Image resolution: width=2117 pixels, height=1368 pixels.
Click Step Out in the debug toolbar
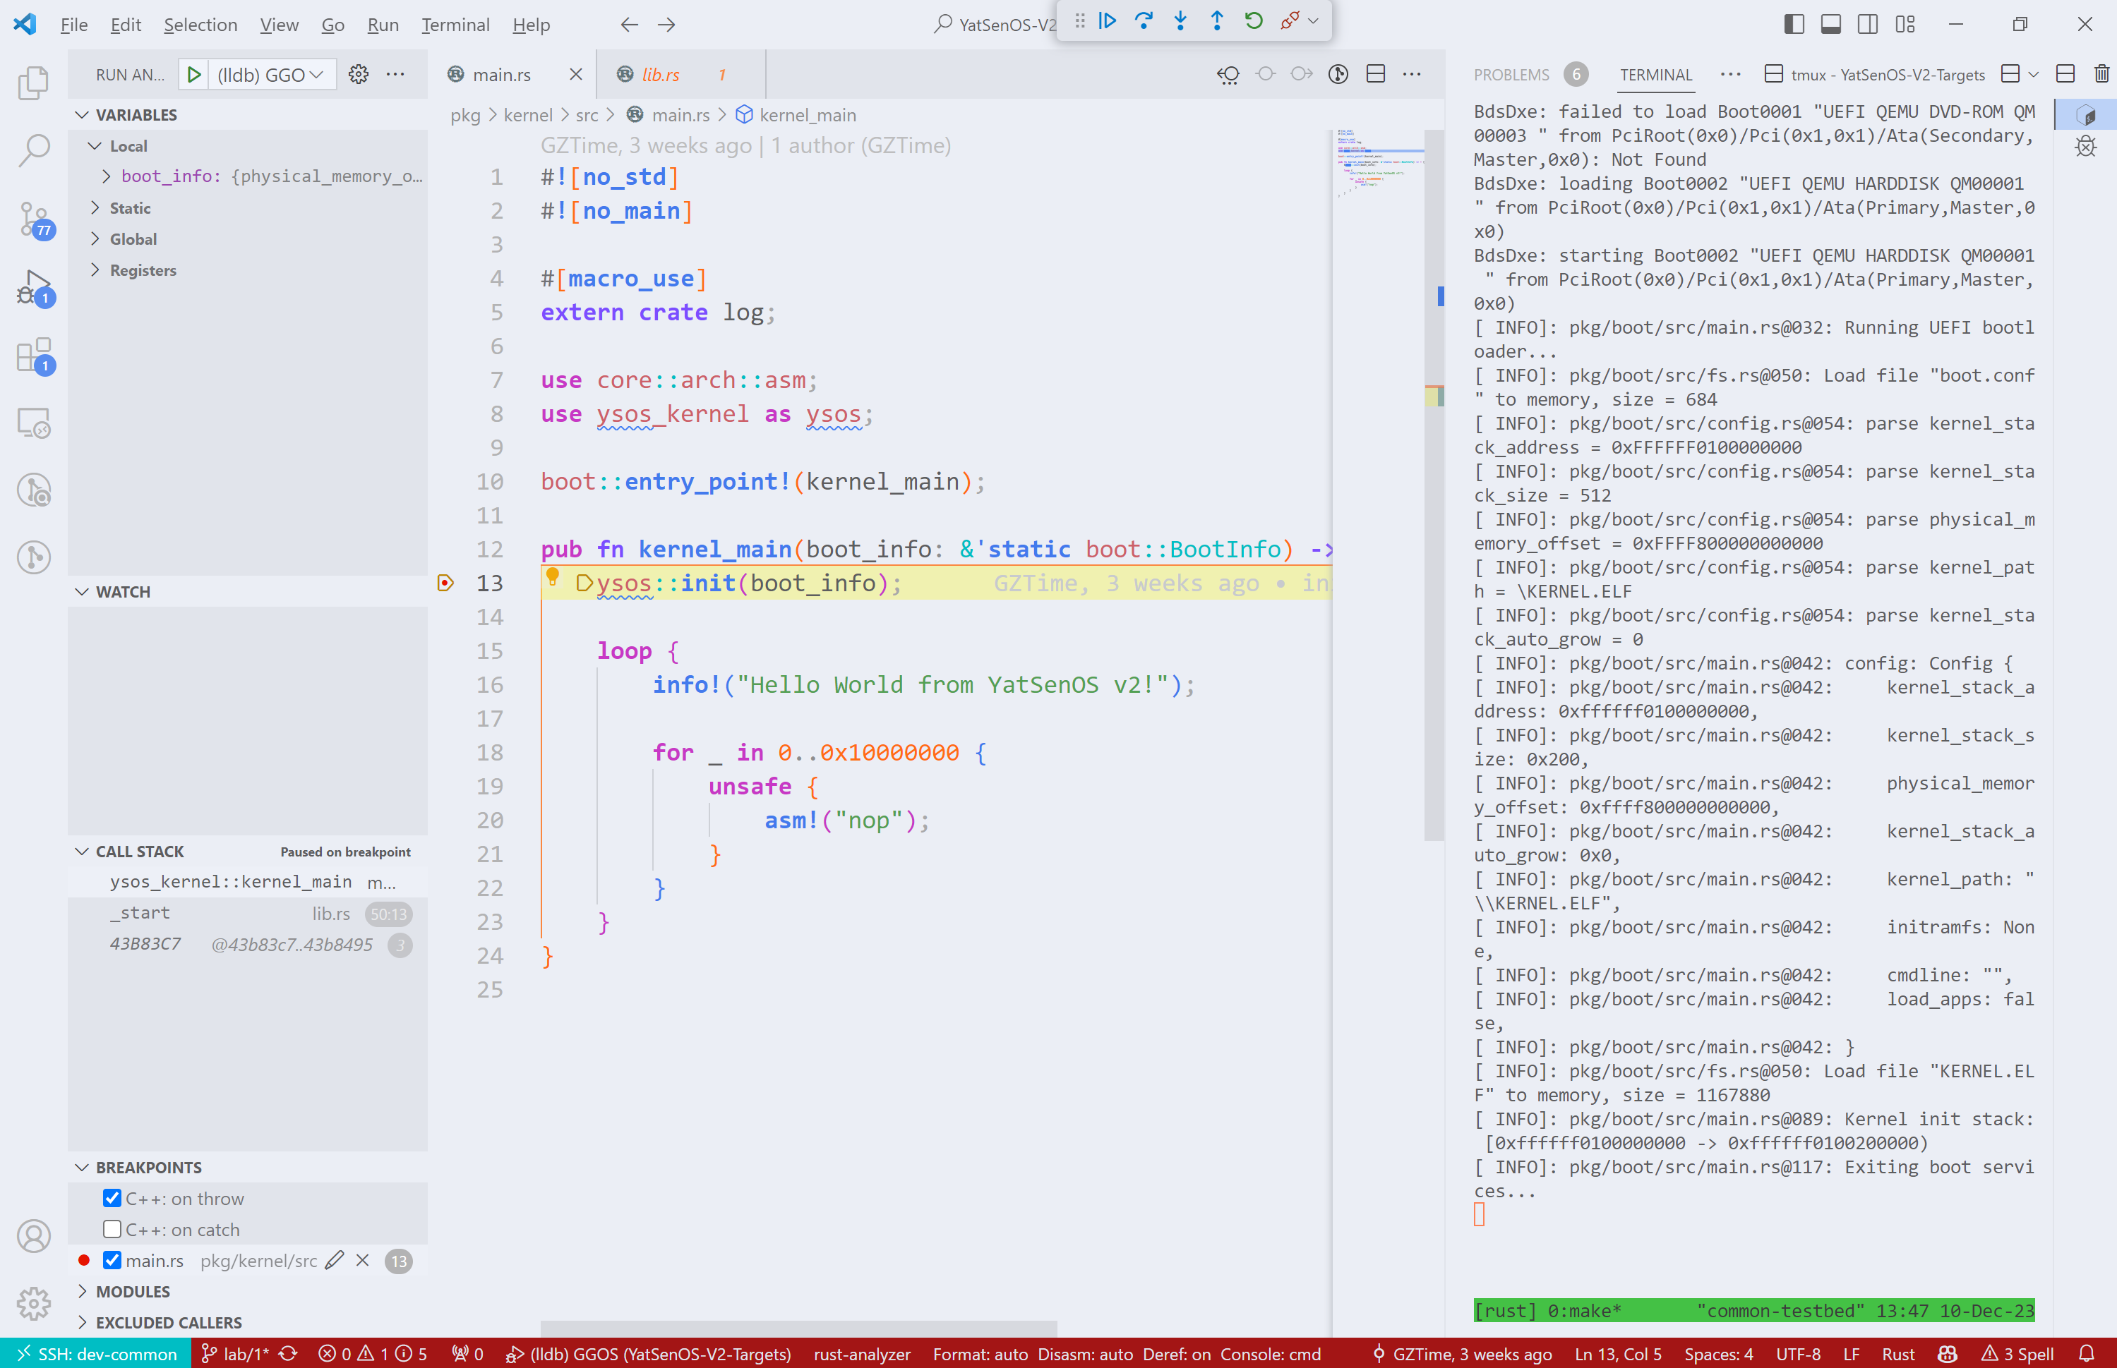click(x=1217, y=20)
